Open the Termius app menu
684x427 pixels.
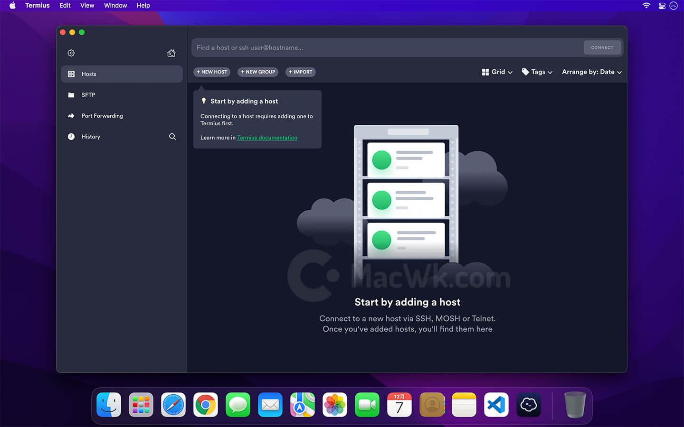[x=38, y=6]
